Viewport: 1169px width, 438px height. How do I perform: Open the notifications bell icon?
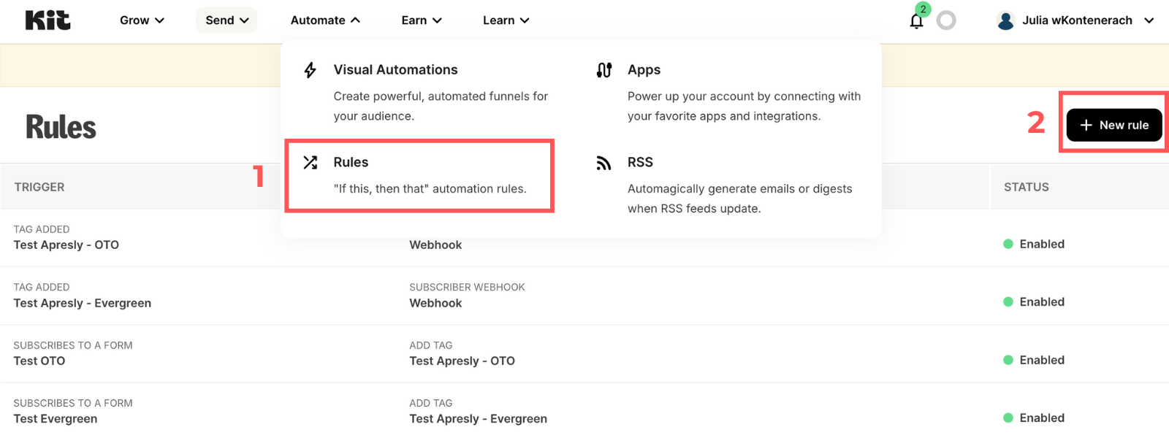pyautogui.click(x=916, y=21)
